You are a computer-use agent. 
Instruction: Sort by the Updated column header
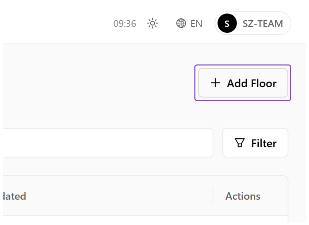click(x=14, y=196)
